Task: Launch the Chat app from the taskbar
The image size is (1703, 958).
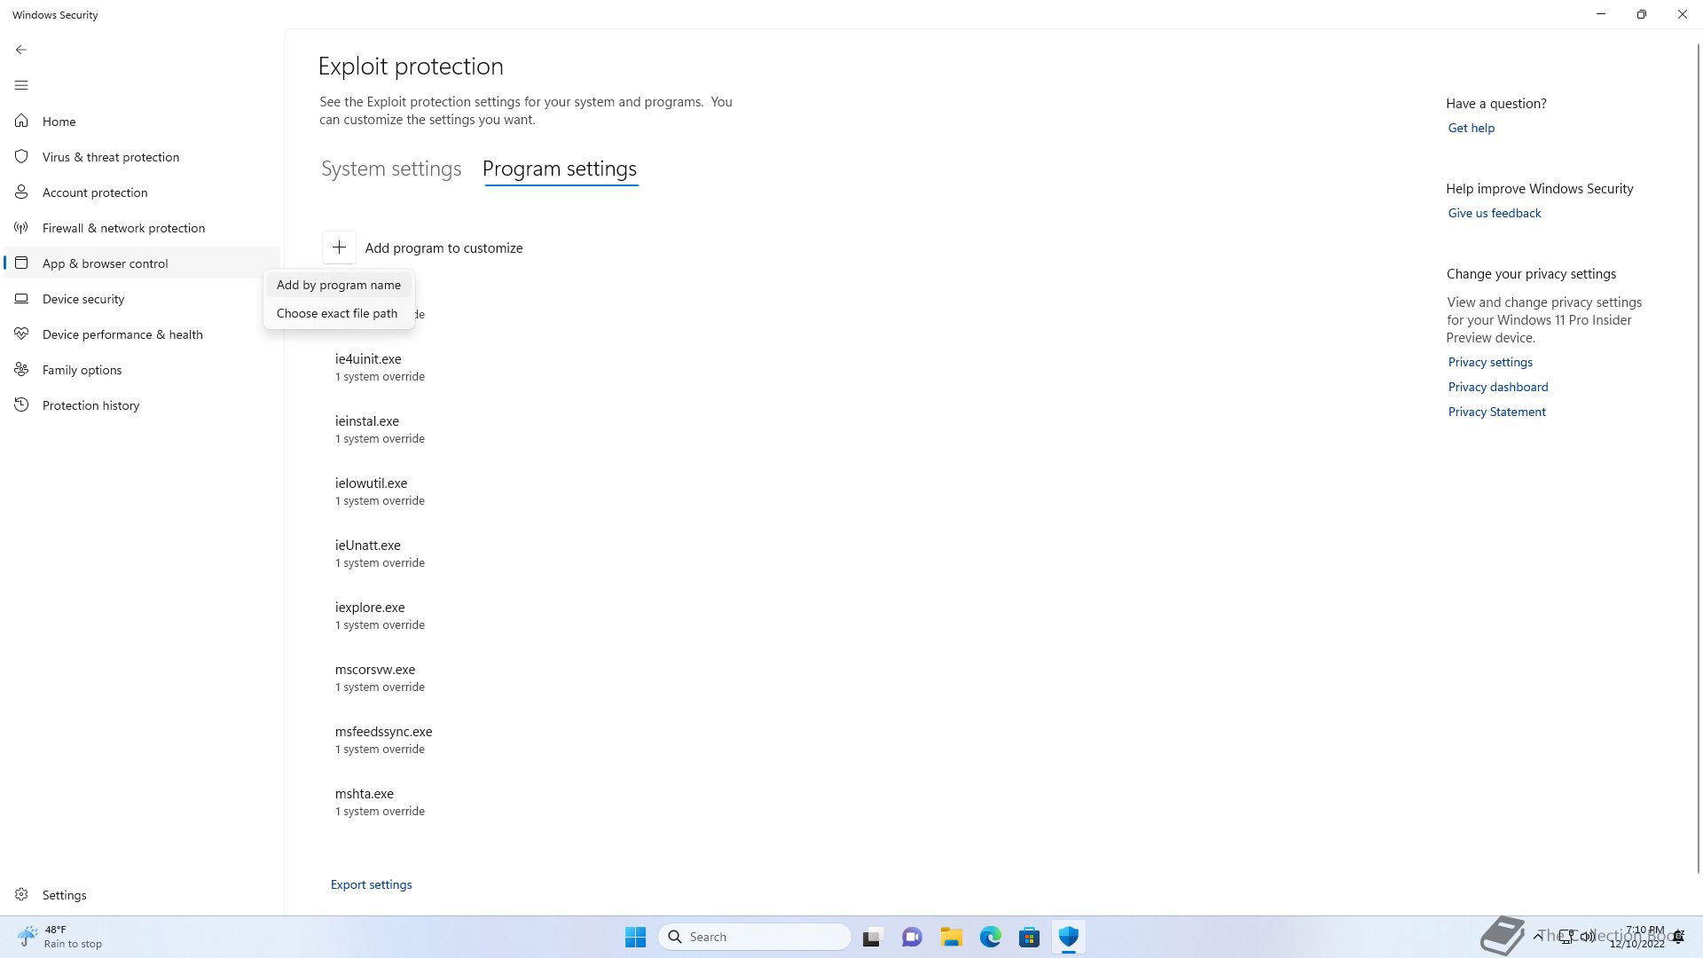Action: (912, 937)
